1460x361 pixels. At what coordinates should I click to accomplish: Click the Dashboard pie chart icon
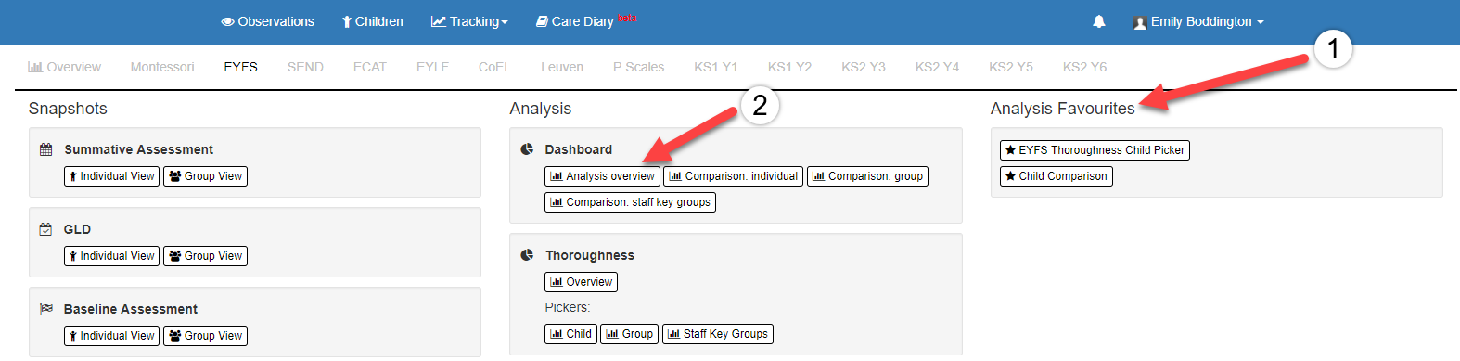coord(527,149)
